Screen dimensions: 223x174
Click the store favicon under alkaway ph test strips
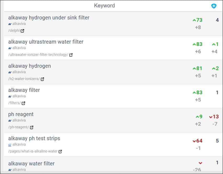10,145
